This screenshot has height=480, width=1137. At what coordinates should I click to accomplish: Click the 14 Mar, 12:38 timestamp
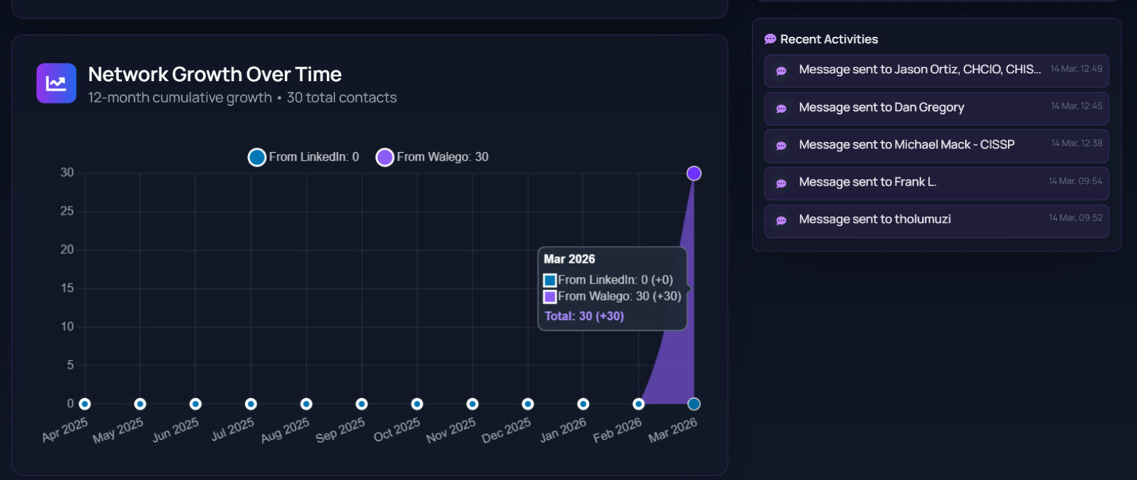coord(1077,143)
